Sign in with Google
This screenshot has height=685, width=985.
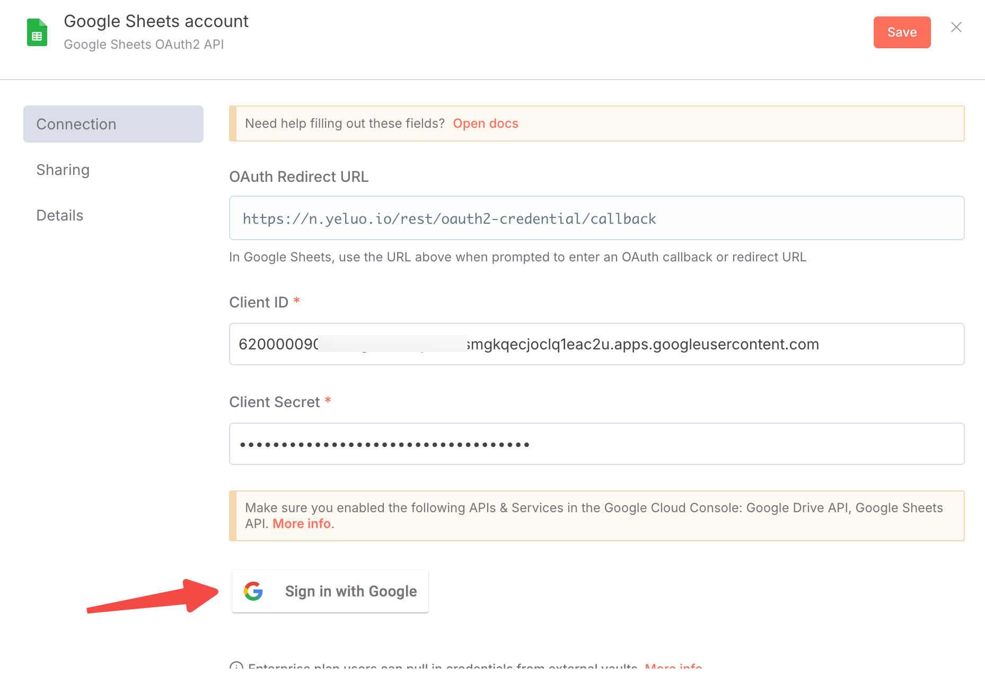[x=330, y=591]
